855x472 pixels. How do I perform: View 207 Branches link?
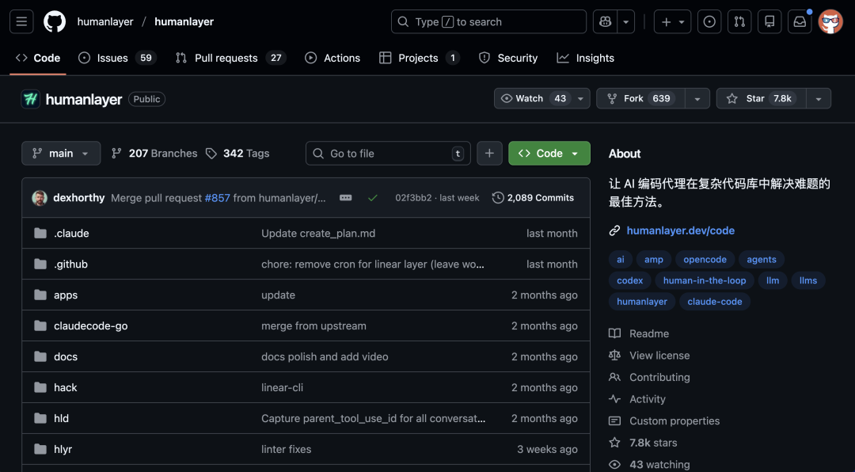pos(154,154)
